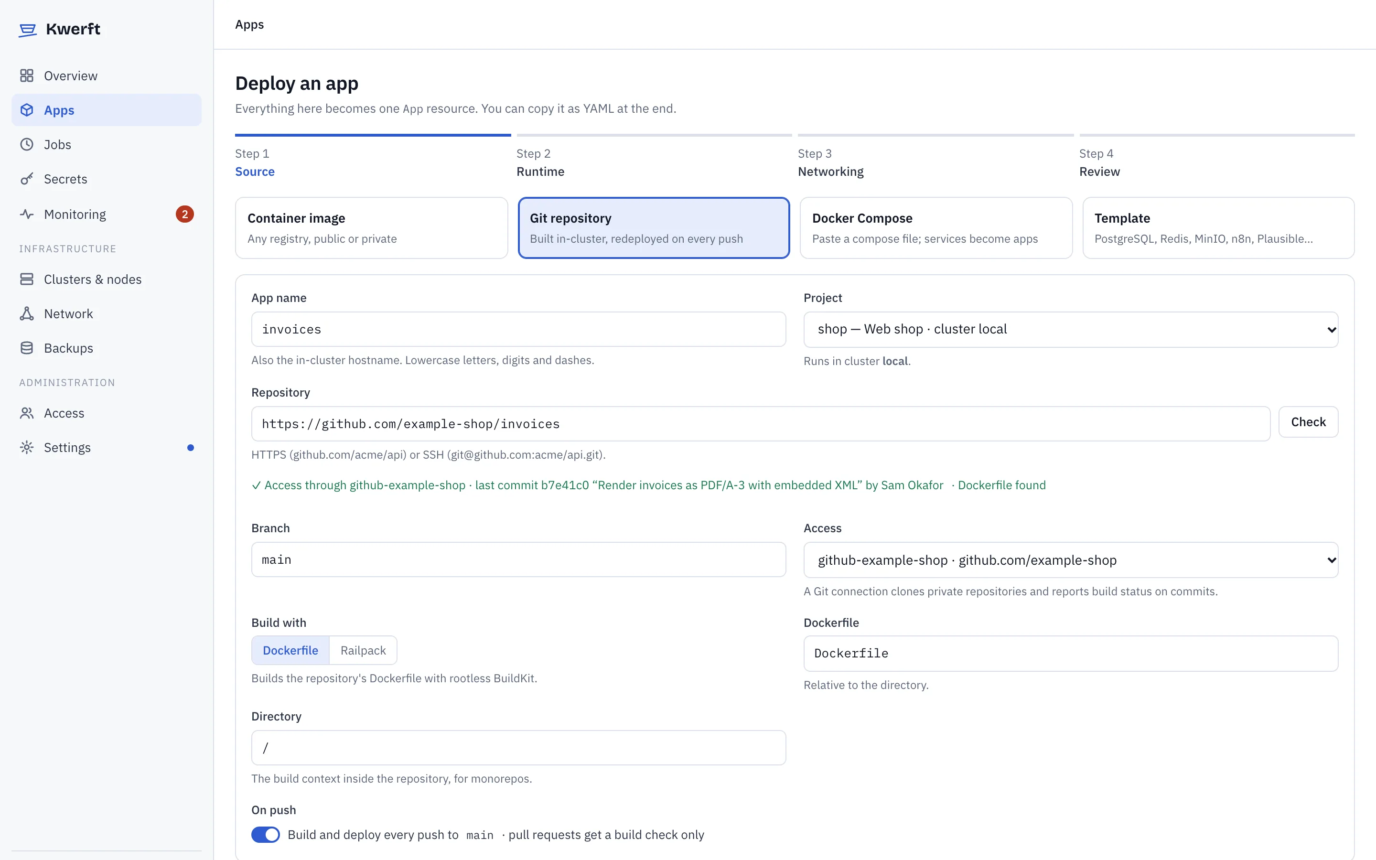Click the Secrets key icon
The width and height of the screenshot is (1376, 860).
(x=27, y=179)
